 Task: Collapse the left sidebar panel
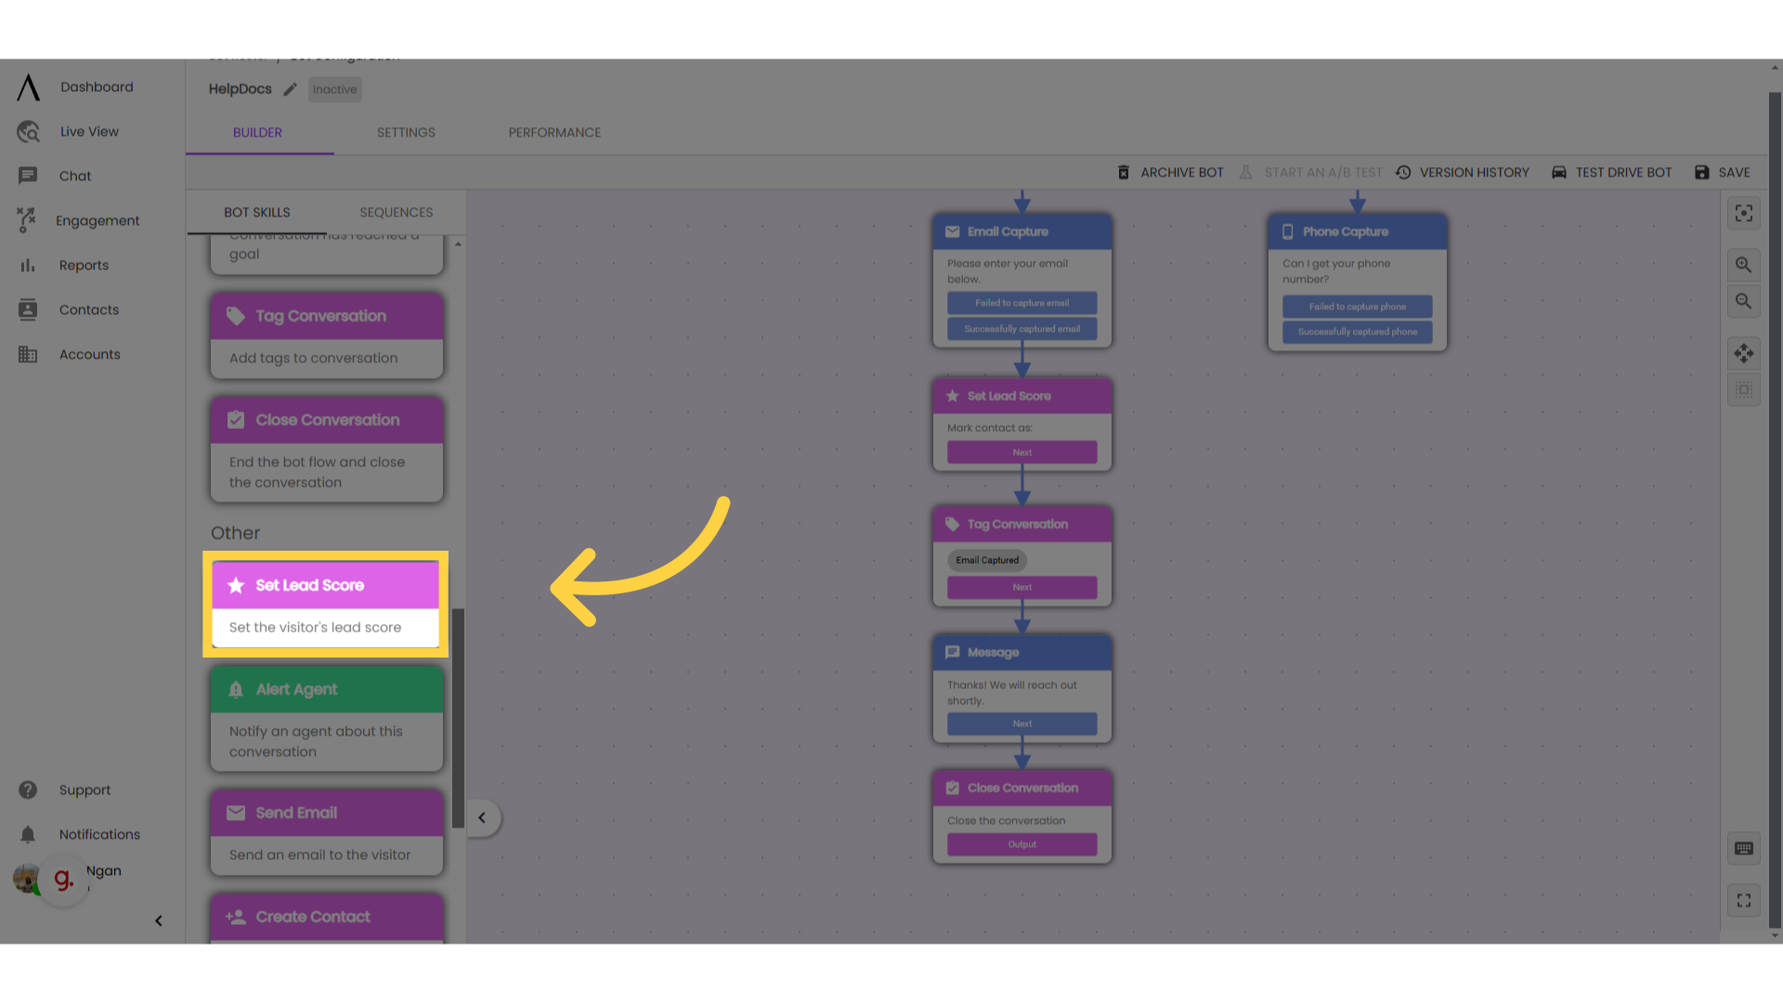(x=157, y=921)
